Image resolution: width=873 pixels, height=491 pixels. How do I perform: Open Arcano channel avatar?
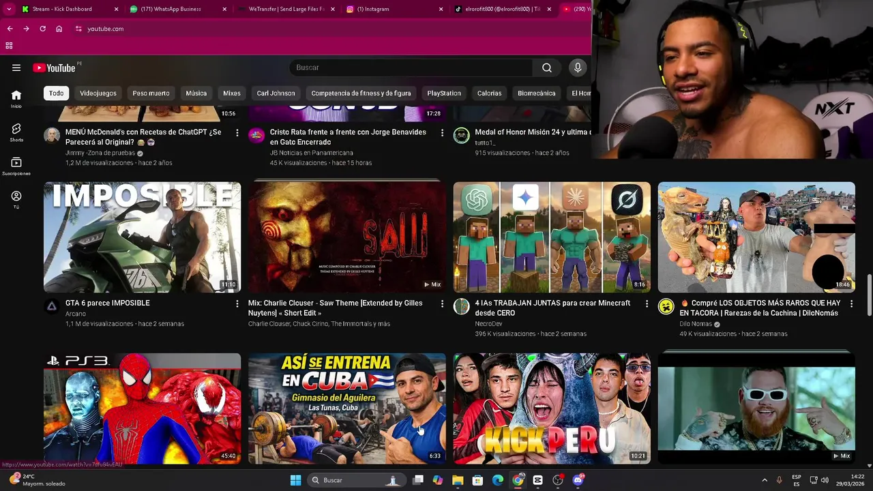(x=52, y=306)
